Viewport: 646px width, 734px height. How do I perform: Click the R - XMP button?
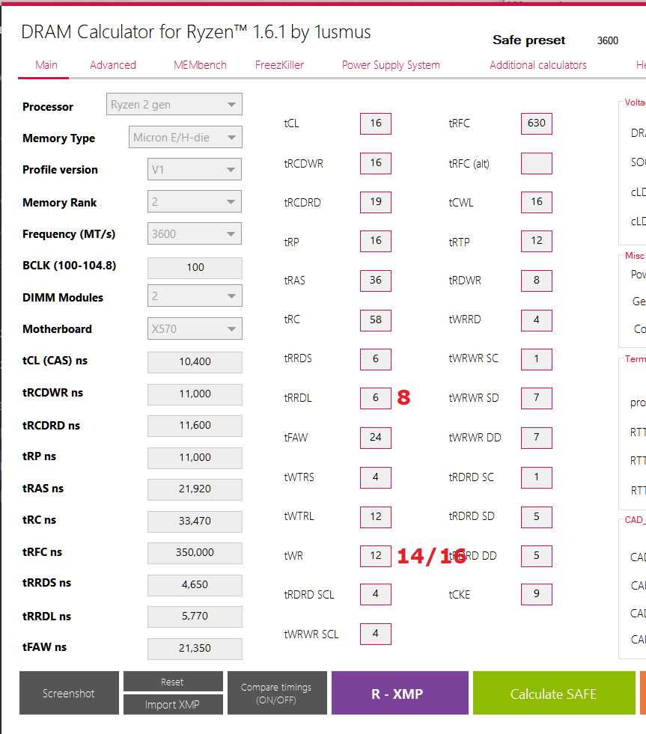point(400,693)
